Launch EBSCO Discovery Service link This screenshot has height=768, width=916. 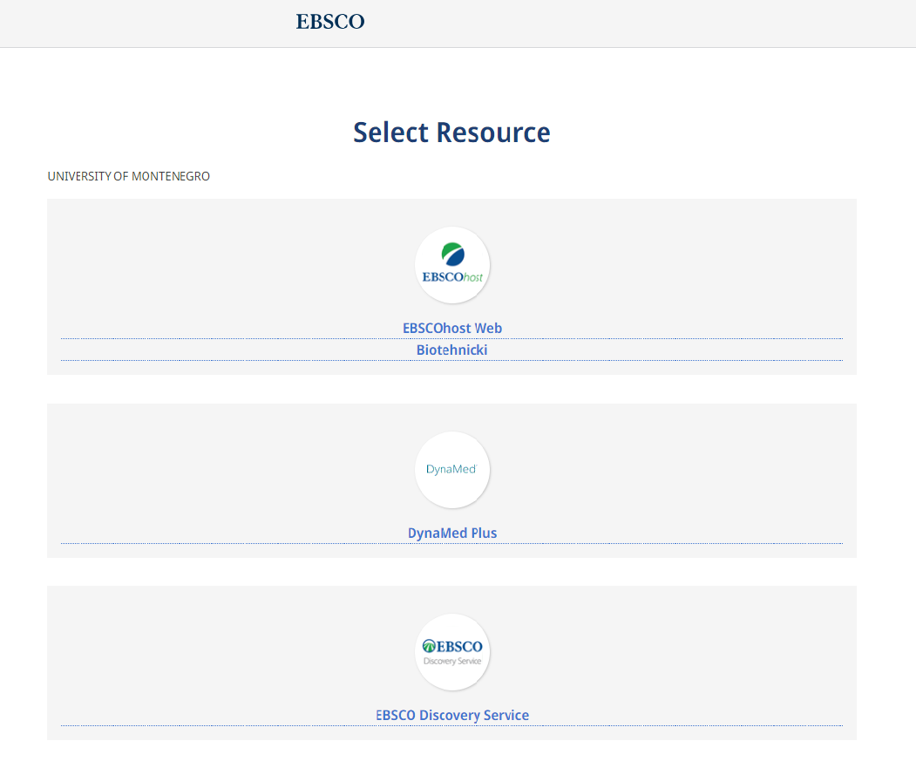(x=452, y=716)
